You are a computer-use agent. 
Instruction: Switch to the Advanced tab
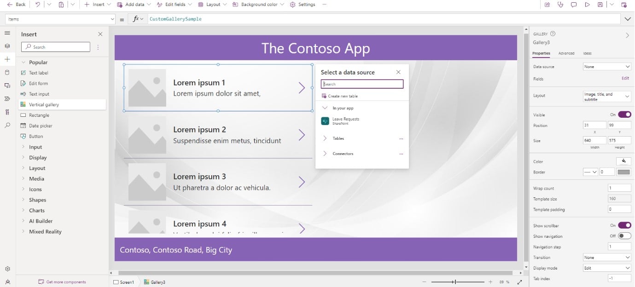click(x=566, y=53)
